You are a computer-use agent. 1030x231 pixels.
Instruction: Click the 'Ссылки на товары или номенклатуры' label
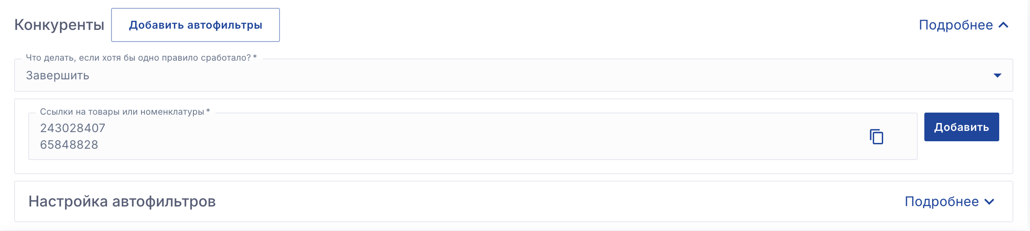point(124,112)
